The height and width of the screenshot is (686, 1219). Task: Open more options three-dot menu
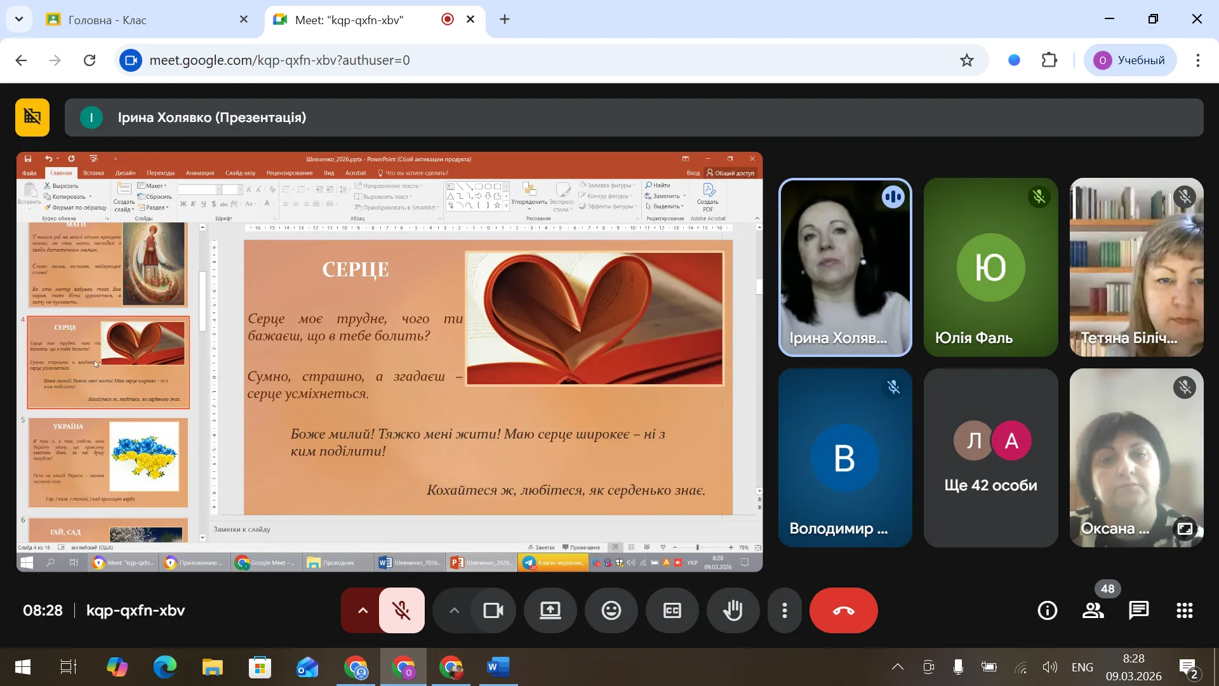click(785, 610)
